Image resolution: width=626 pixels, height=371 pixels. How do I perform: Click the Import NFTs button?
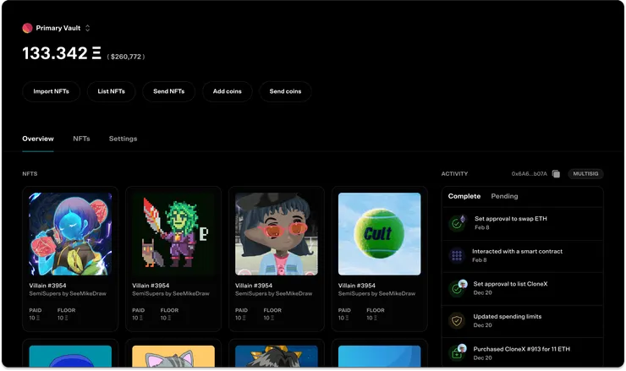tap(51, 91)
